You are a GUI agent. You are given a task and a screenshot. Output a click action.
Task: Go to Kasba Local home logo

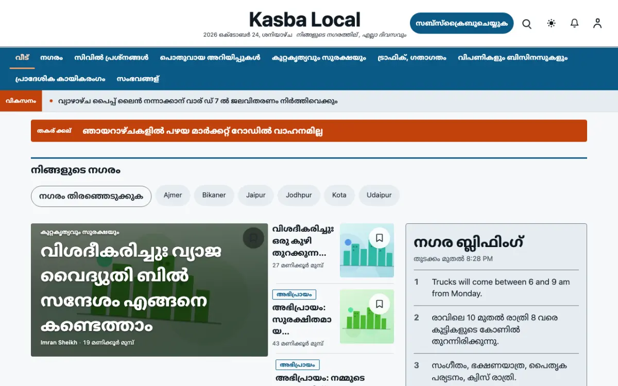pyautogui.click(x=305, y=20)
